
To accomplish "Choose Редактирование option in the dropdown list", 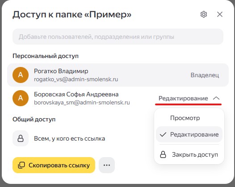I will [189, 134].
